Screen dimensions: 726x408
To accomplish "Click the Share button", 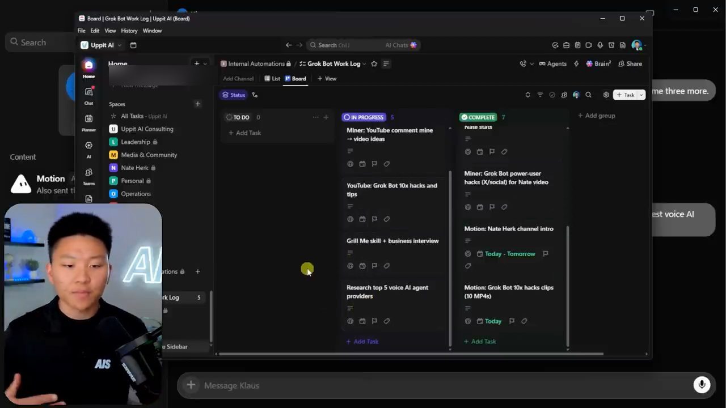I will coord(630,64).
